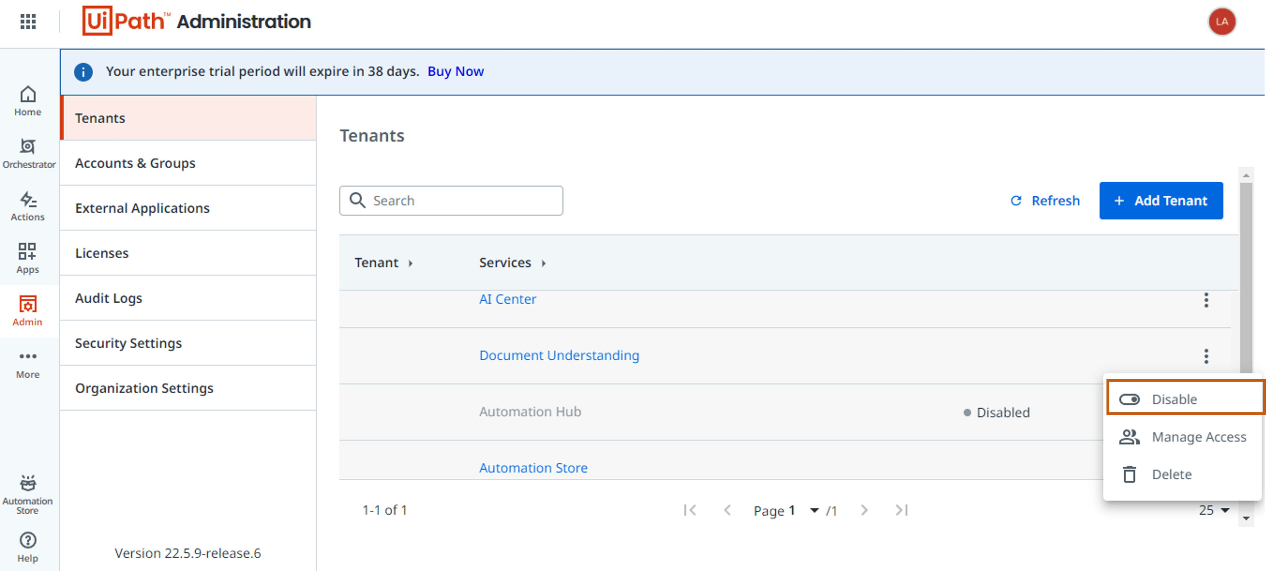Click the scrollbar down arrow

(1246, 518)
